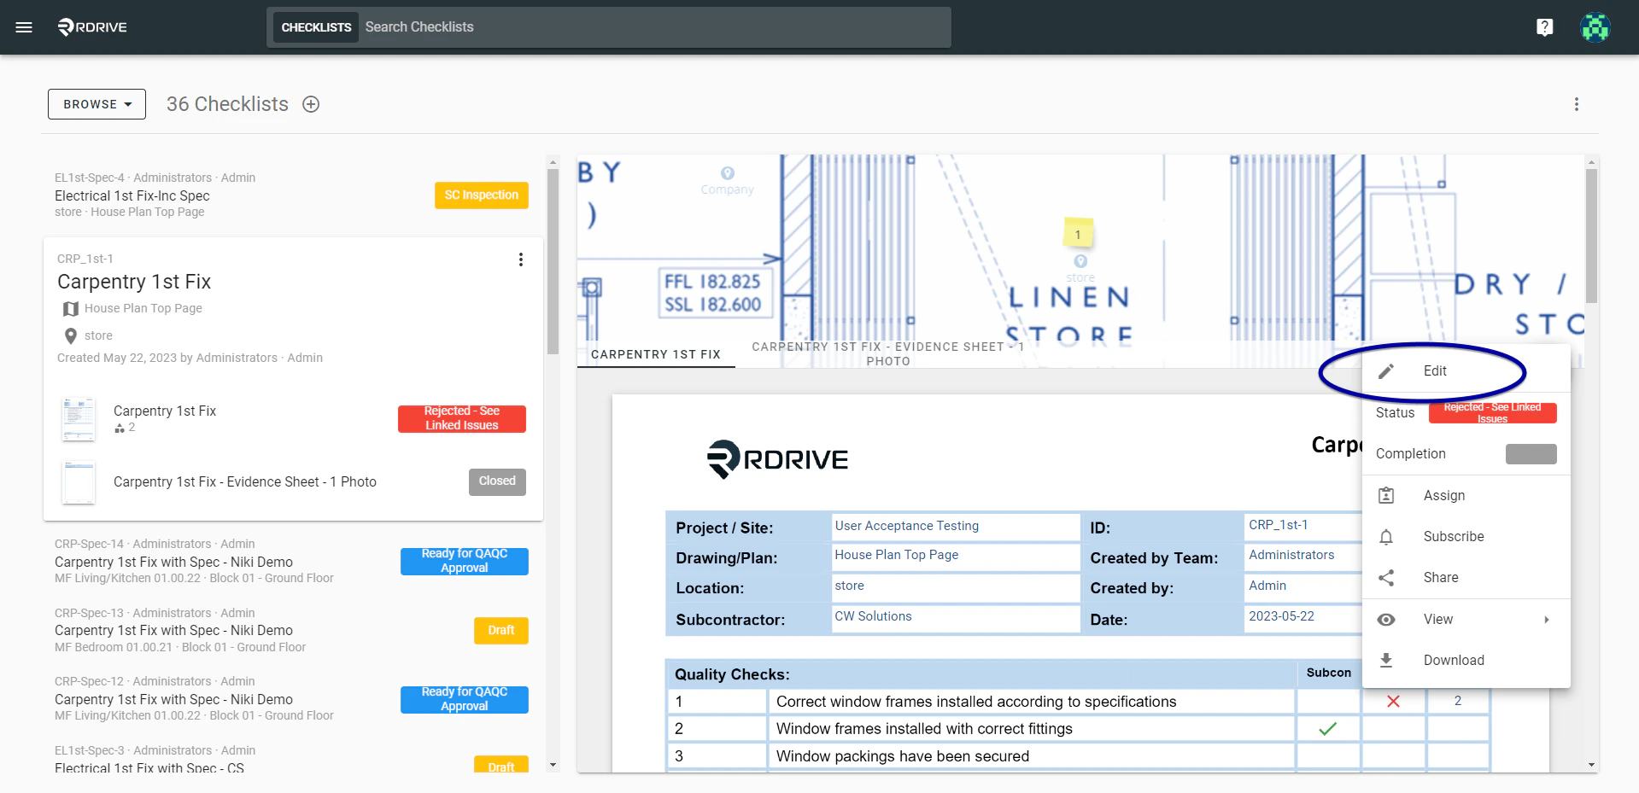Viewport: 1639px width, 793px height.
Task: Click the red Status badge in menu
Action: [1493, 413]
